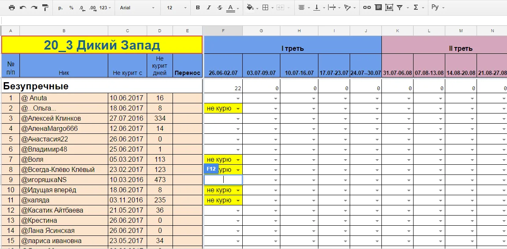Open the 'не курю' dropdown in @...Ольга... row
507x249 pixels.
pyautogui.click(x=238, y=108)
